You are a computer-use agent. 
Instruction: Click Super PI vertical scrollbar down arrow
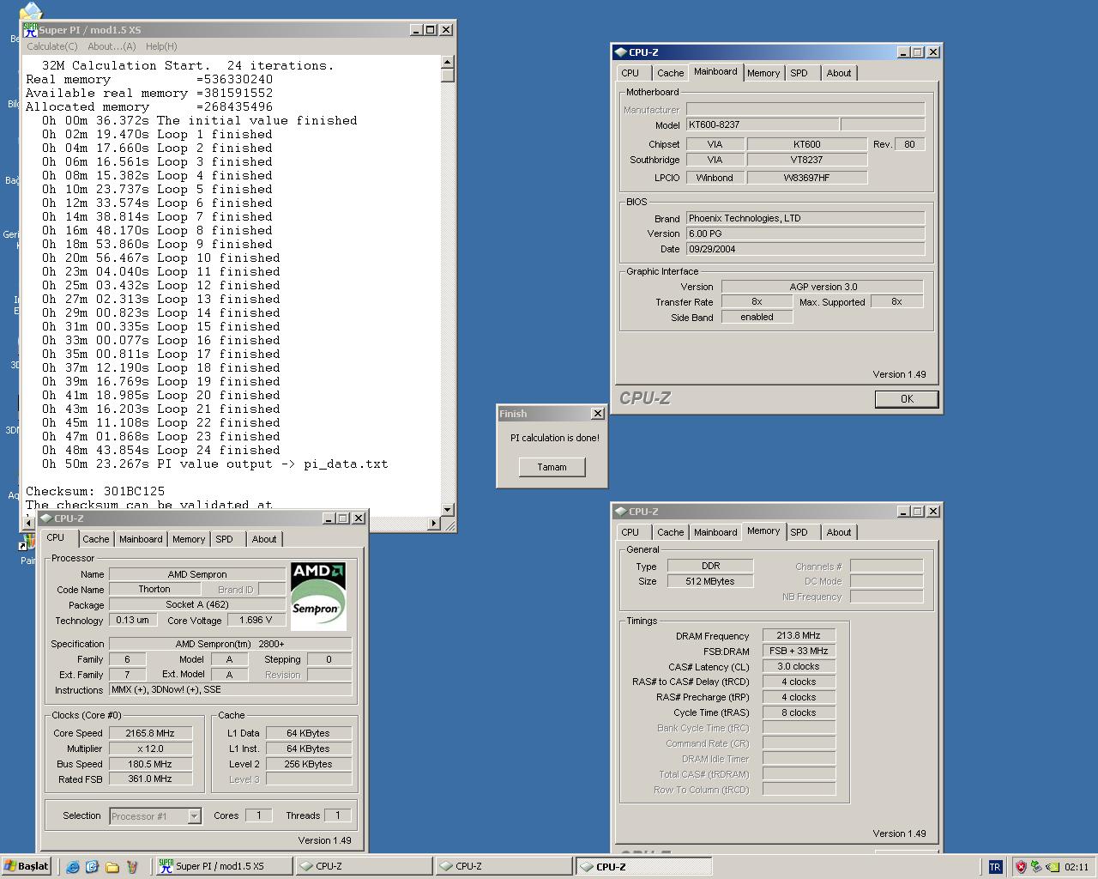click(448, 510)
